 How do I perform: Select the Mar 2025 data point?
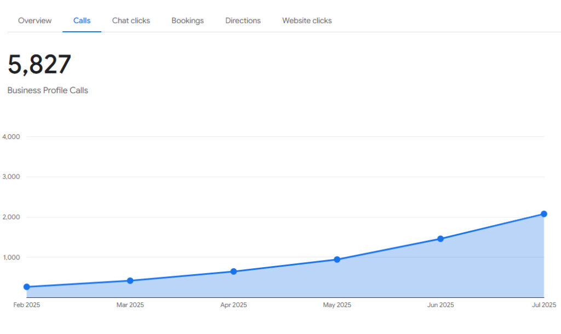click(130, 281)
